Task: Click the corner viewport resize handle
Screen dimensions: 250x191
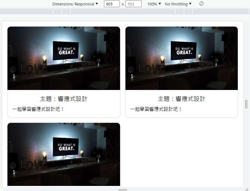Action: pos(246,189)
